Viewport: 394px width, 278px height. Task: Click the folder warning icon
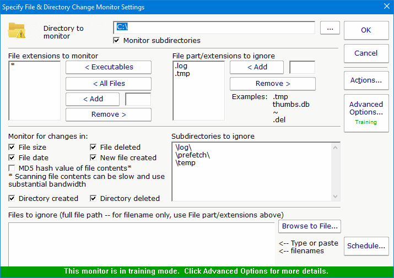(17, 30)
